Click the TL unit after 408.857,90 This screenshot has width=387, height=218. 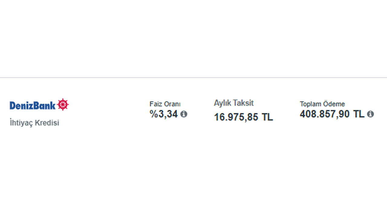coord(359,114)
